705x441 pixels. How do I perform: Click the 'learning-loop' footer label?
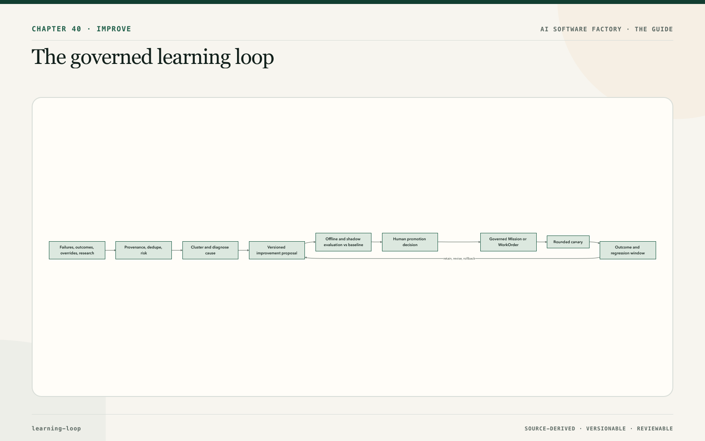(x=56, y=428)
